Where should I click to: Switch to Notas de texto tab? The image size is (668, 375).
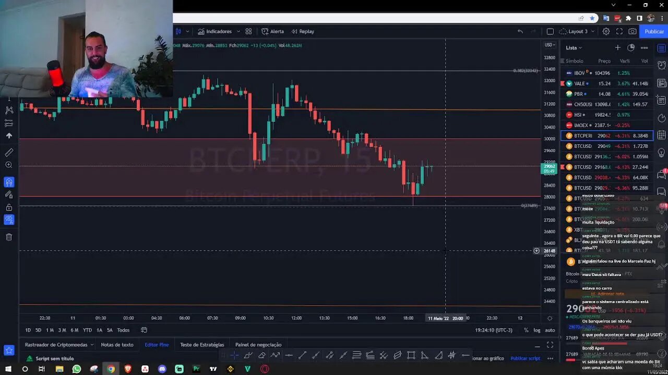click(x=117, y=345)
